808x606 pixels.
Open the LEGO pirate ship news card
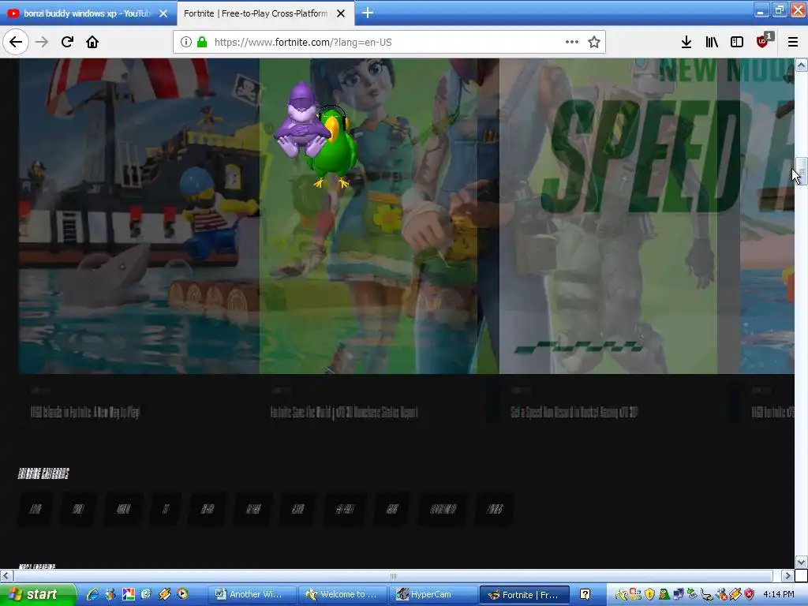coord(139,215)
